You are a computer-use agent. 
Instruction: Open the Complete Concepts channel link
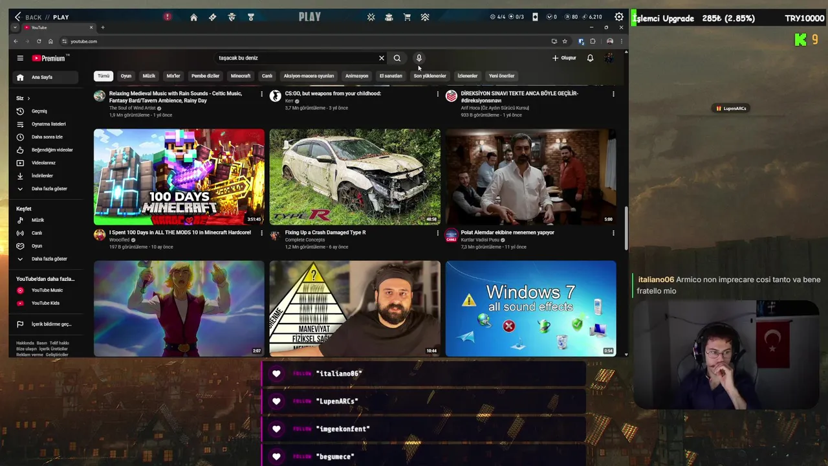pos(305,240)
